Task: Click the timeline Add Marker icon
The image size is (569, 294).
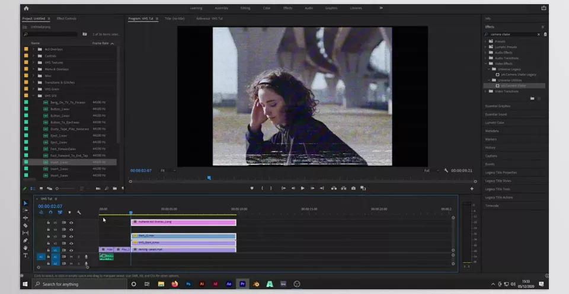Action: [70, 213]
